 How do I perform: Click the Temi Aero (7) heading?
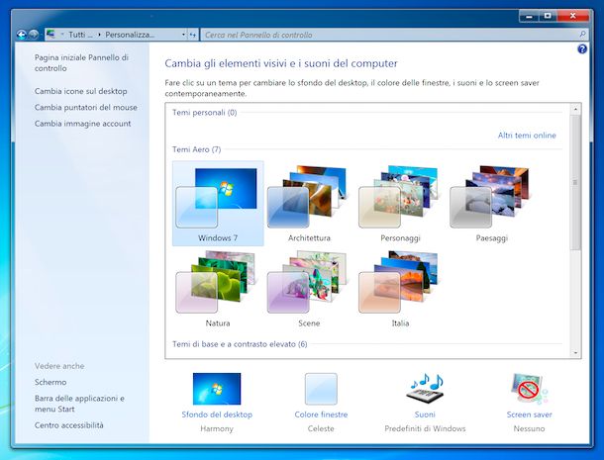(196, 149)
